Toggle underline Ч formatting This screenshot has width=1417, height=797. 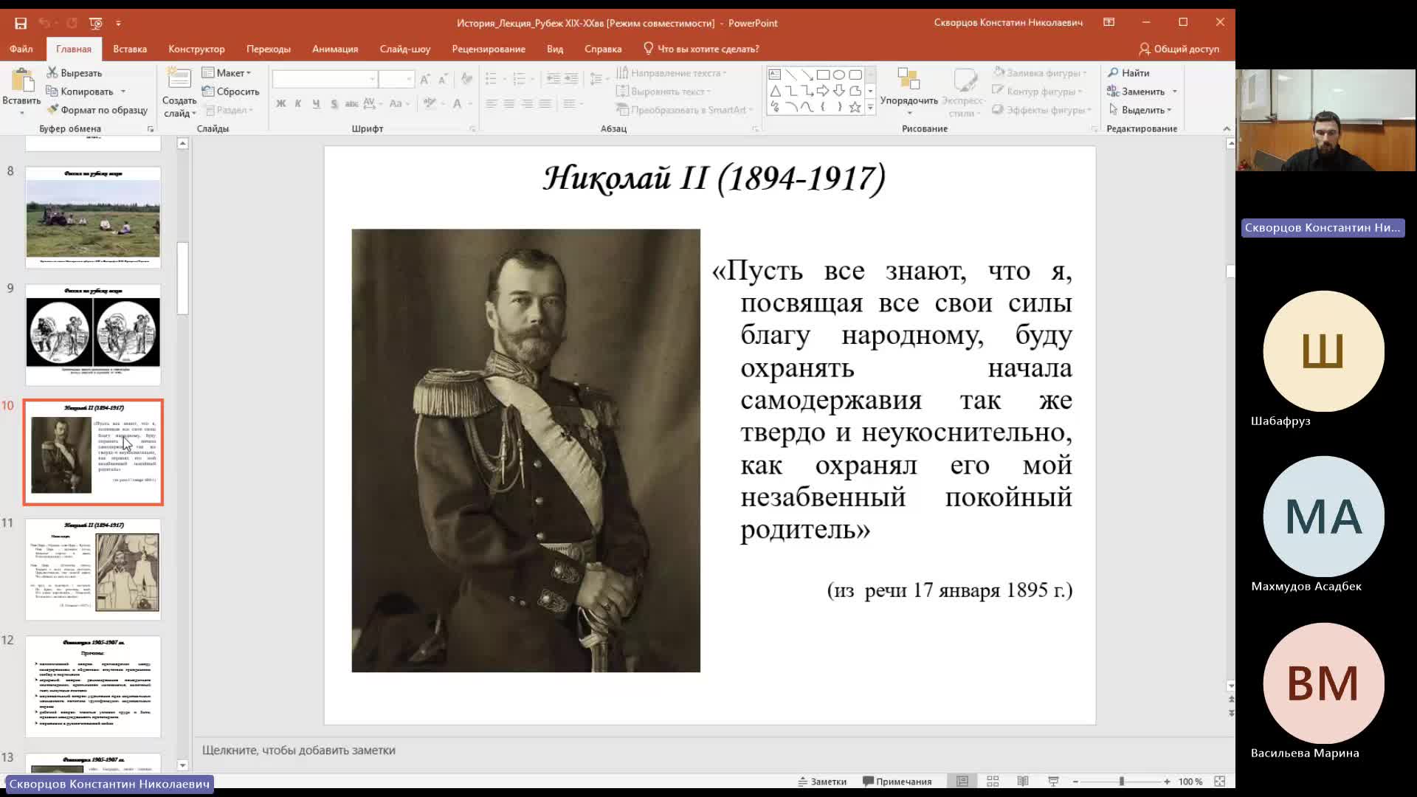tap(316, 103)
